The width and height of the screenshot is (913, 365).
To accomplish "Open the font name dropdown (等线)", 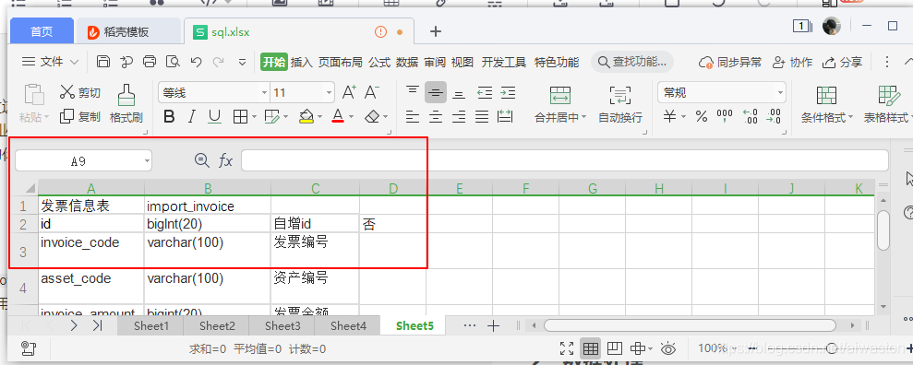I will coord(264,92).
